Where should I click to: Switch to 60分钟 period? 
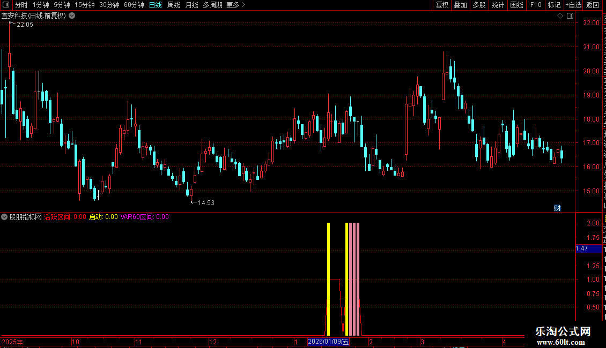coord(134,5)
